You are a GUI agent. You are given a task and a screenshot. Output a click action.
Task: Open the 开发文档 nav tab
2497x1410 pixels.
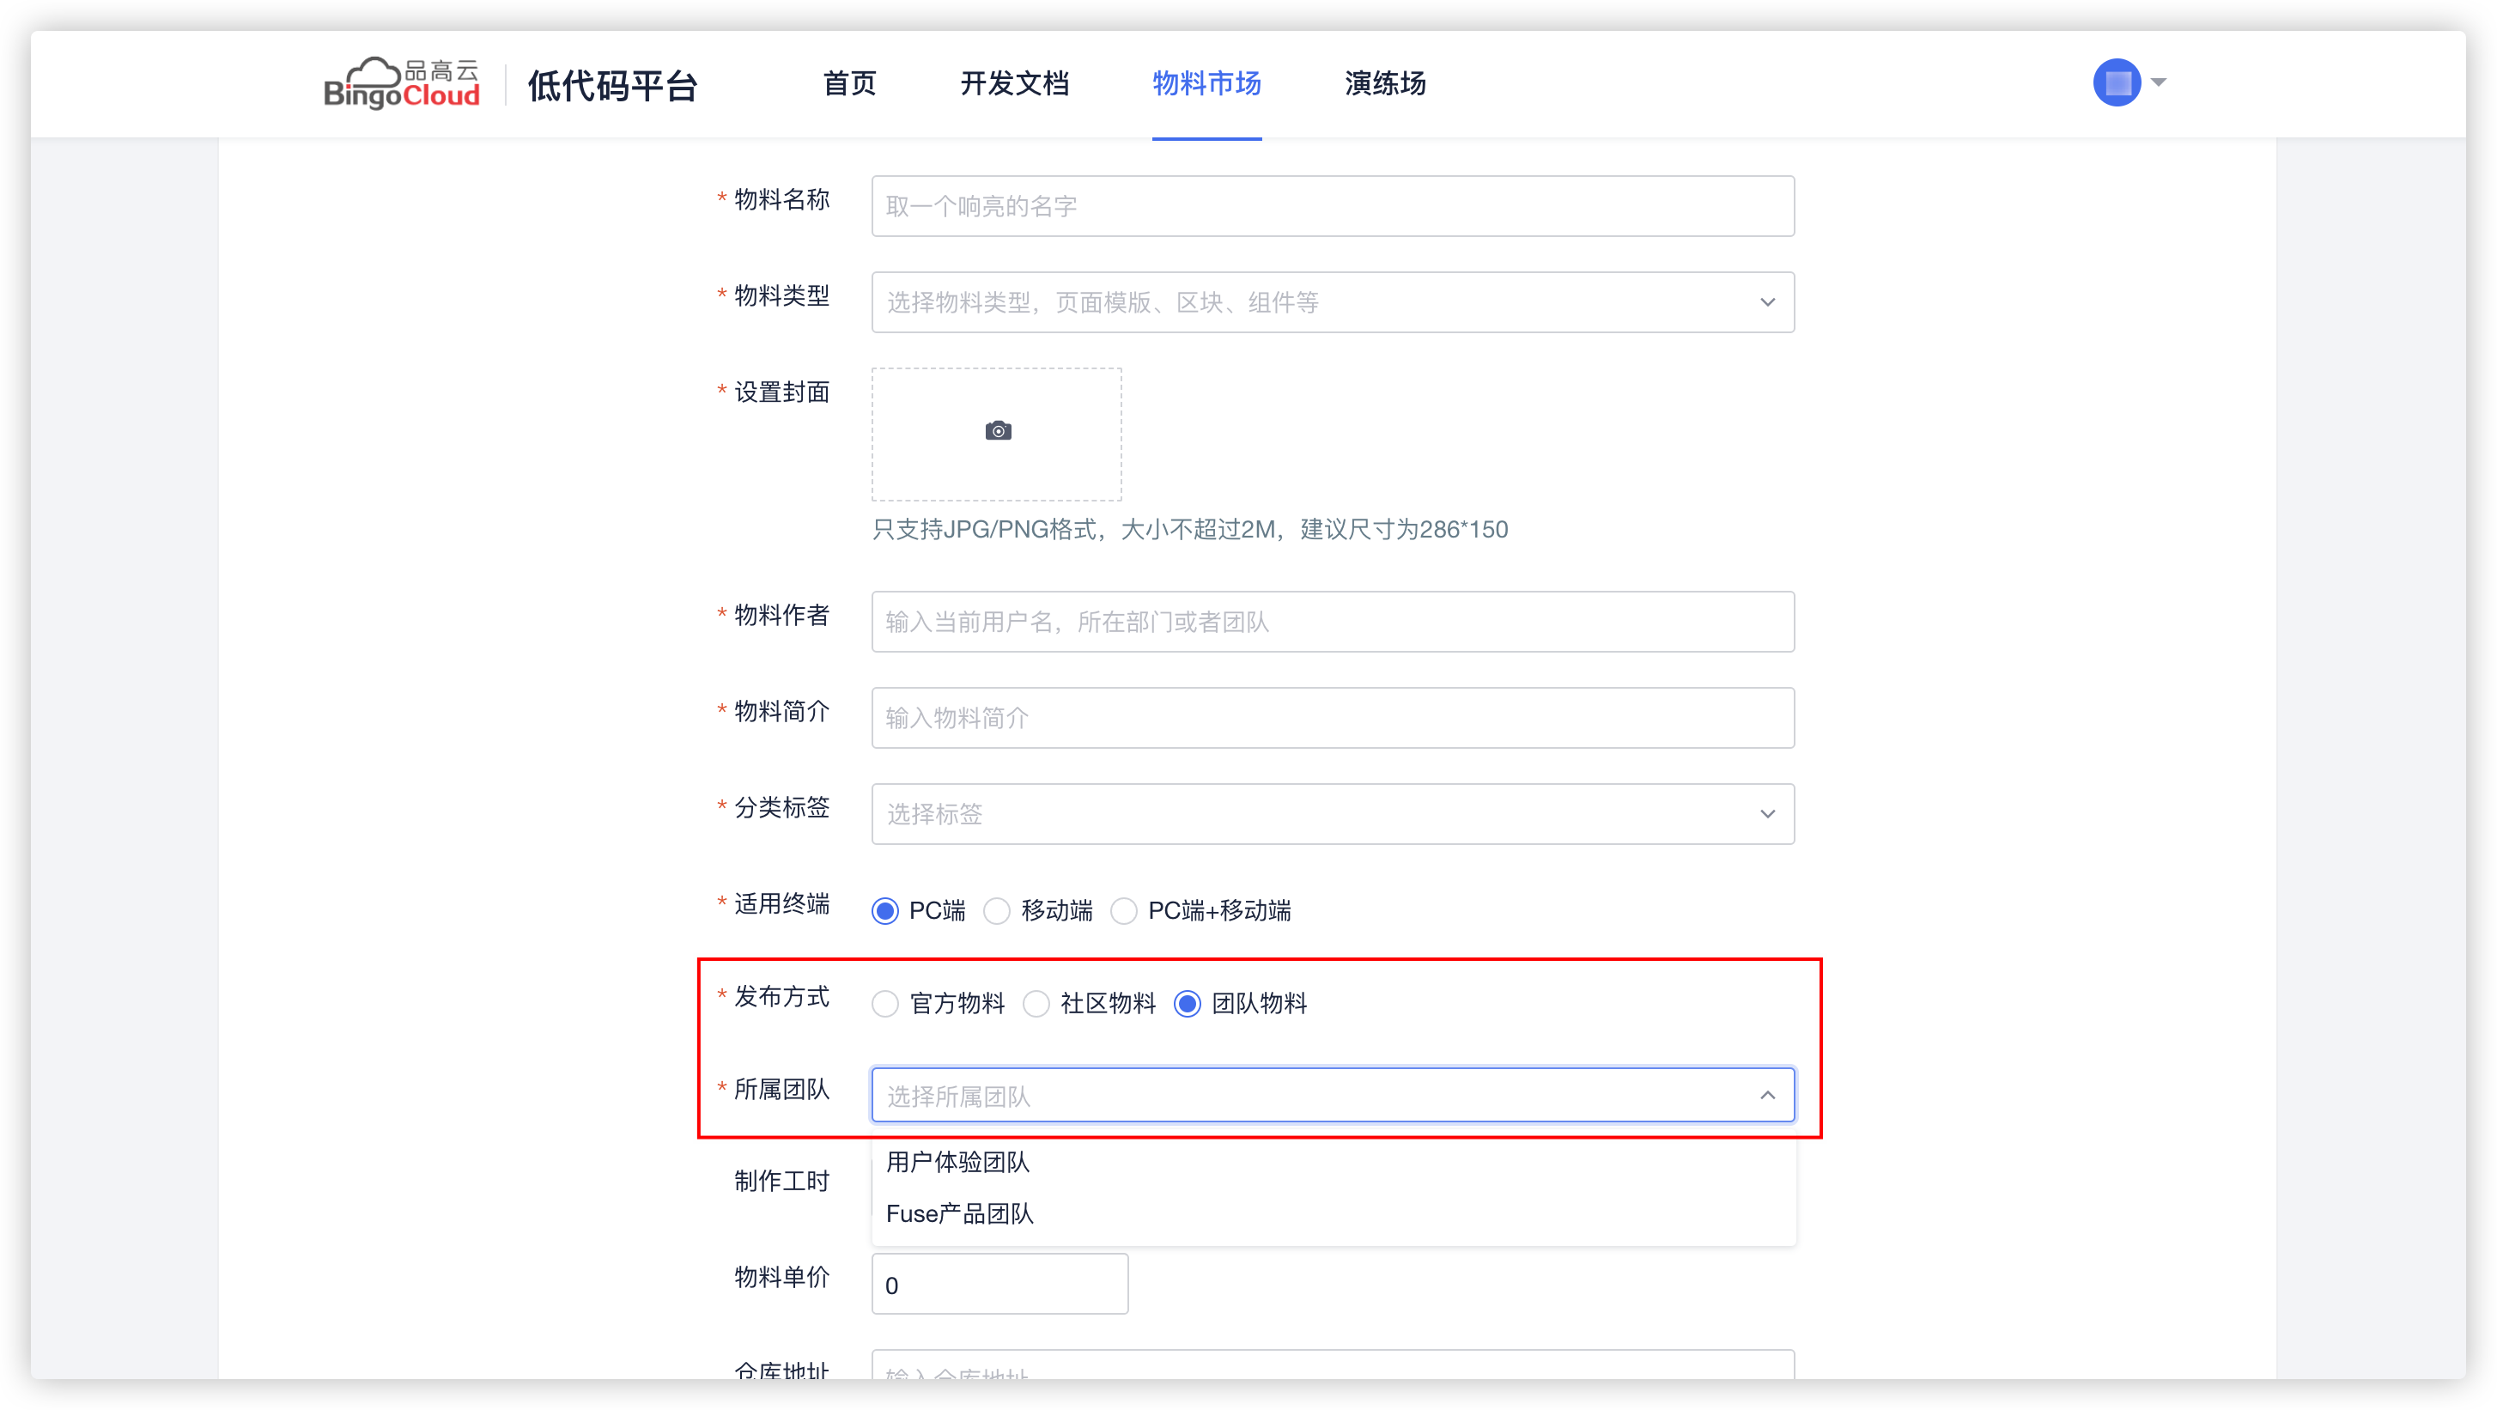(x=1014, y=83)
